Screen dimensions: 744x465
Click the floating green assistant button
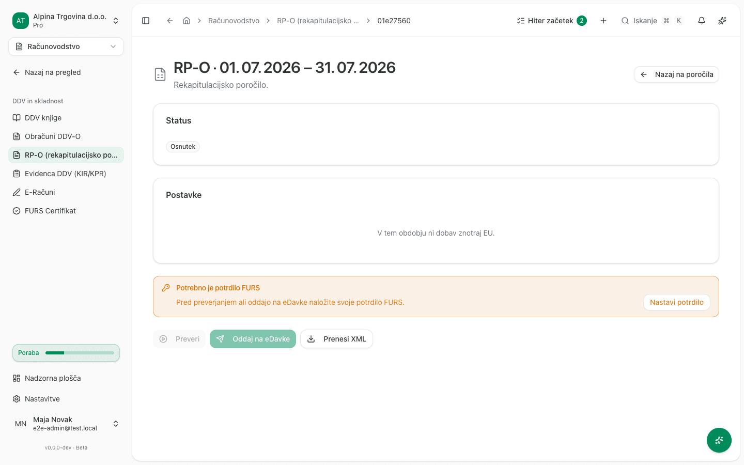[719, 440]
